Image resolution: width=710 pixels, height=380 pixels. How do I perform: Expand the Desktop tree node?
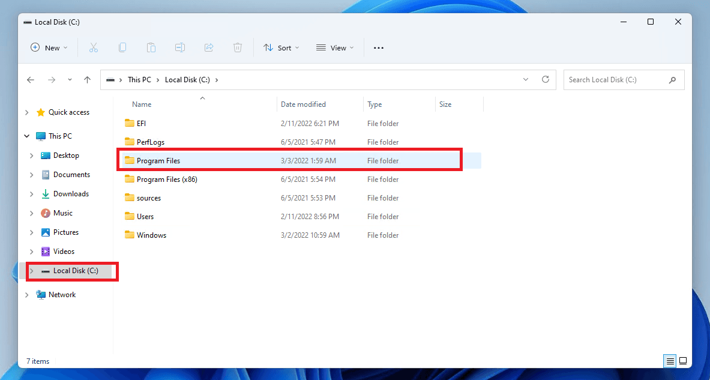(31, 155)
